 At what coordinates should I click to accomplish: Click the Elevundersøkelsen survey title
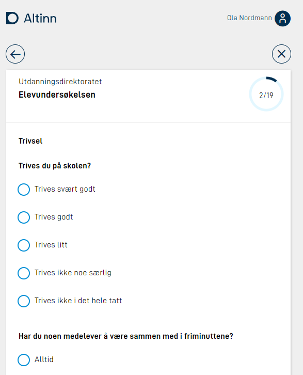[x=57, y=95]
